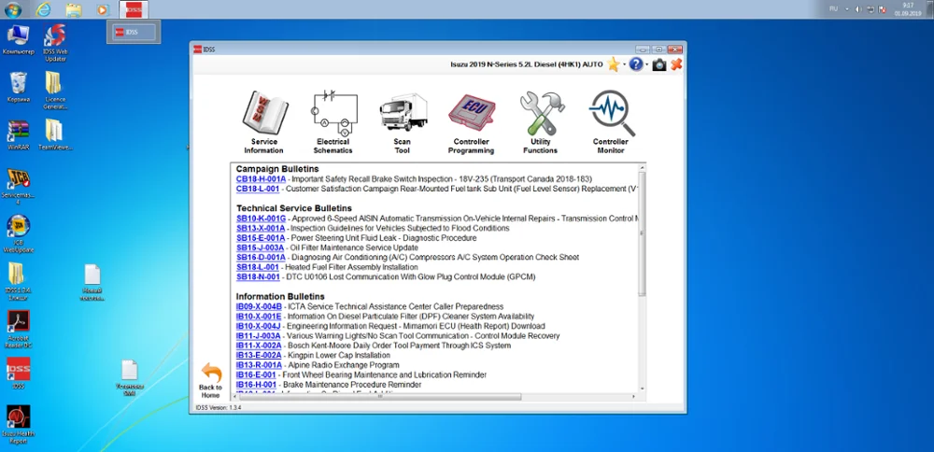The height and width of the screenshot is (452, 934).
Task: Open bulletin CB18-H-001A link
Action: 261,178
